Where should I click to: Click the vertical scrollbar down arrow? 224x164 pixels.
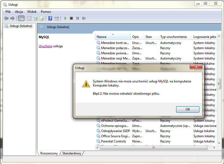219,143
